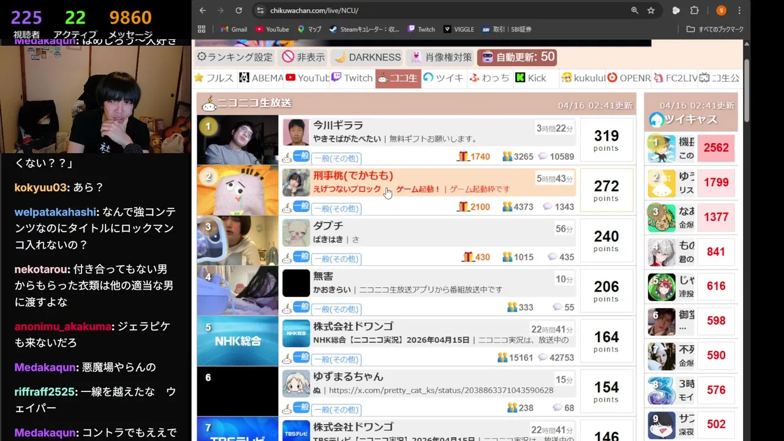
Task: Open ツイキャス rank 2 entry with 1799
Action: tap(692, 183)
